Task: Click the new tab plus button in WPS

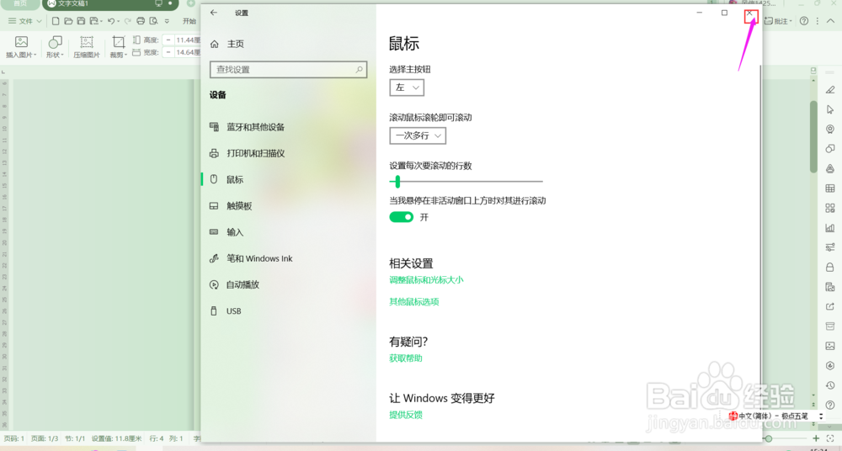Action: point(190,3)
